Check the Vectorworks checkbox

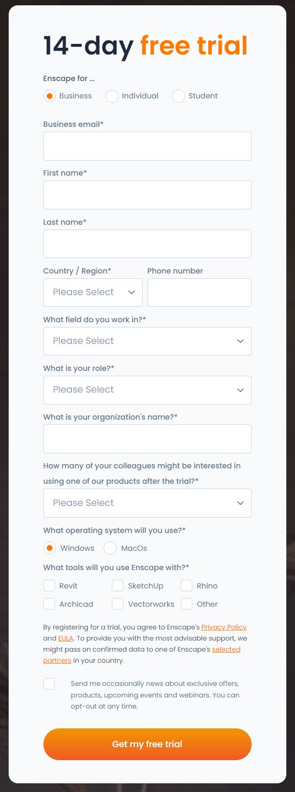point(118,604)
